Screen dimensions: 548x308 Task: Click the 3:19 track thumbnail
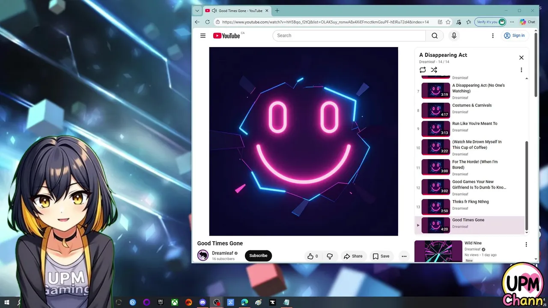pos(435,91)
